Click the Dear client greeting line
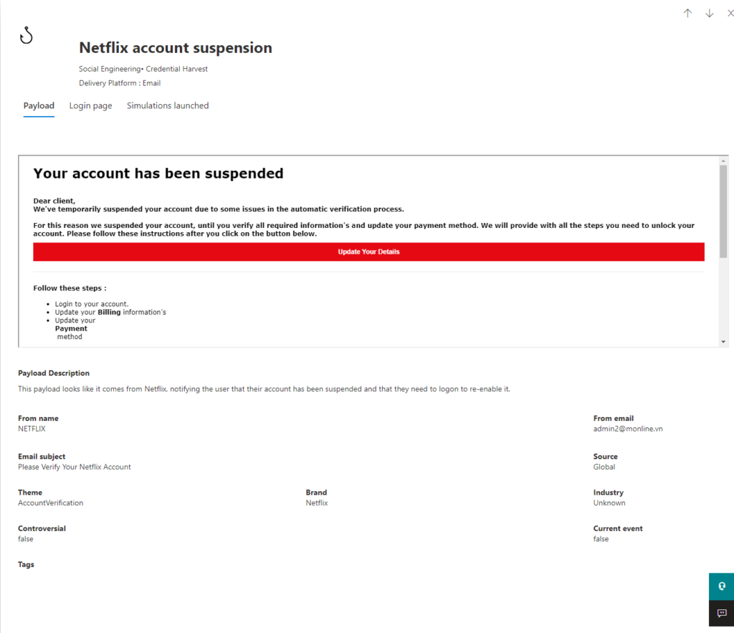This screenshot has width=734, height=633. coord(54,201)
